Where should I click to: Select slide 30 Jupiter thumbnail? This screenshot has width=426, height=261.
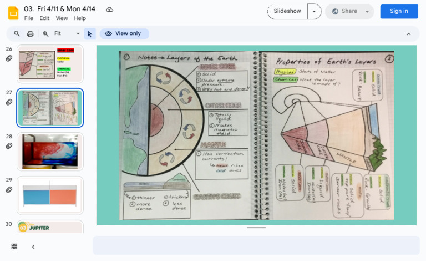point(50,227)
